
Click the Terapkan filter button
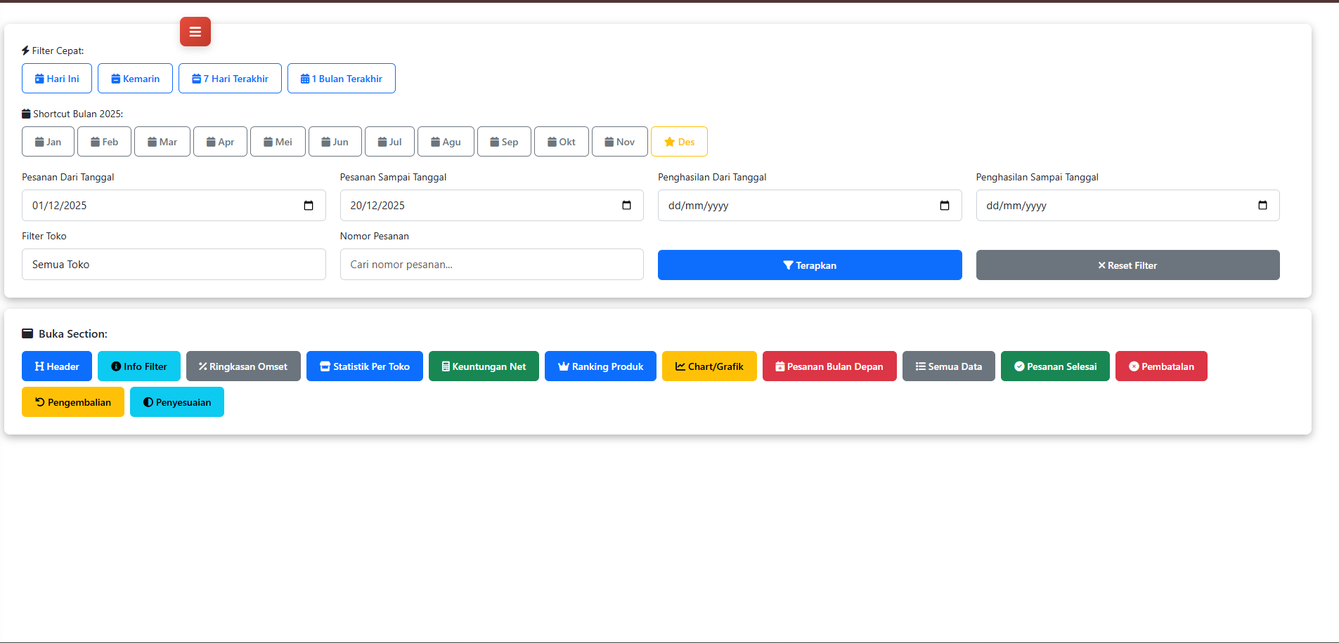[809, 265]
